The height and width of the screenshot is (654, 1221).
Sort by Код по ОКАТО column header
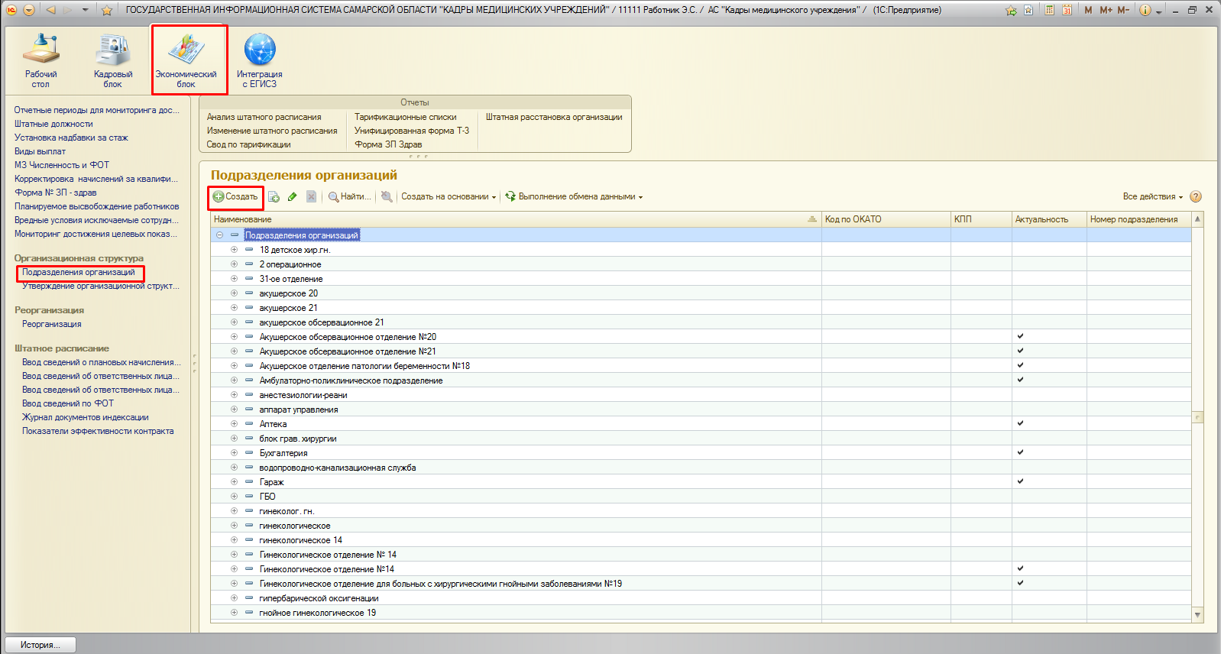853,219
